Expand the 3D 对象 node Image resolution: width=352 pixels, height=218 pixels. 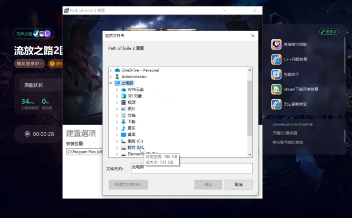117,96
